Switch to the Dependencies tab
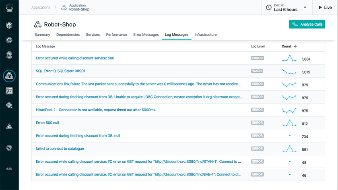The image size is (338, 190). (x=68, y=35)
